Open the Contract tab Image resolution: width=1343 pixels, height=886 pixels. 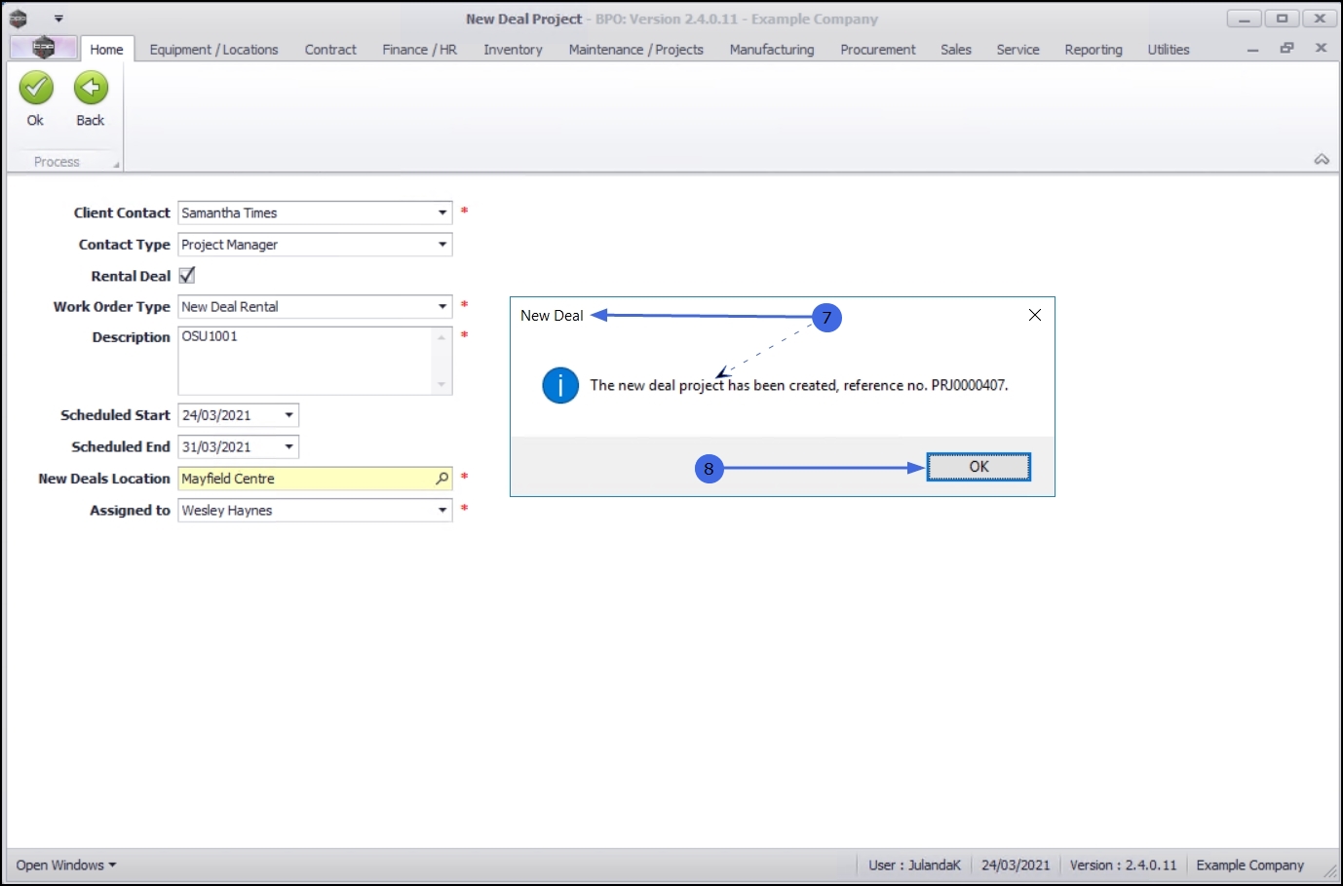coord(330,50)
